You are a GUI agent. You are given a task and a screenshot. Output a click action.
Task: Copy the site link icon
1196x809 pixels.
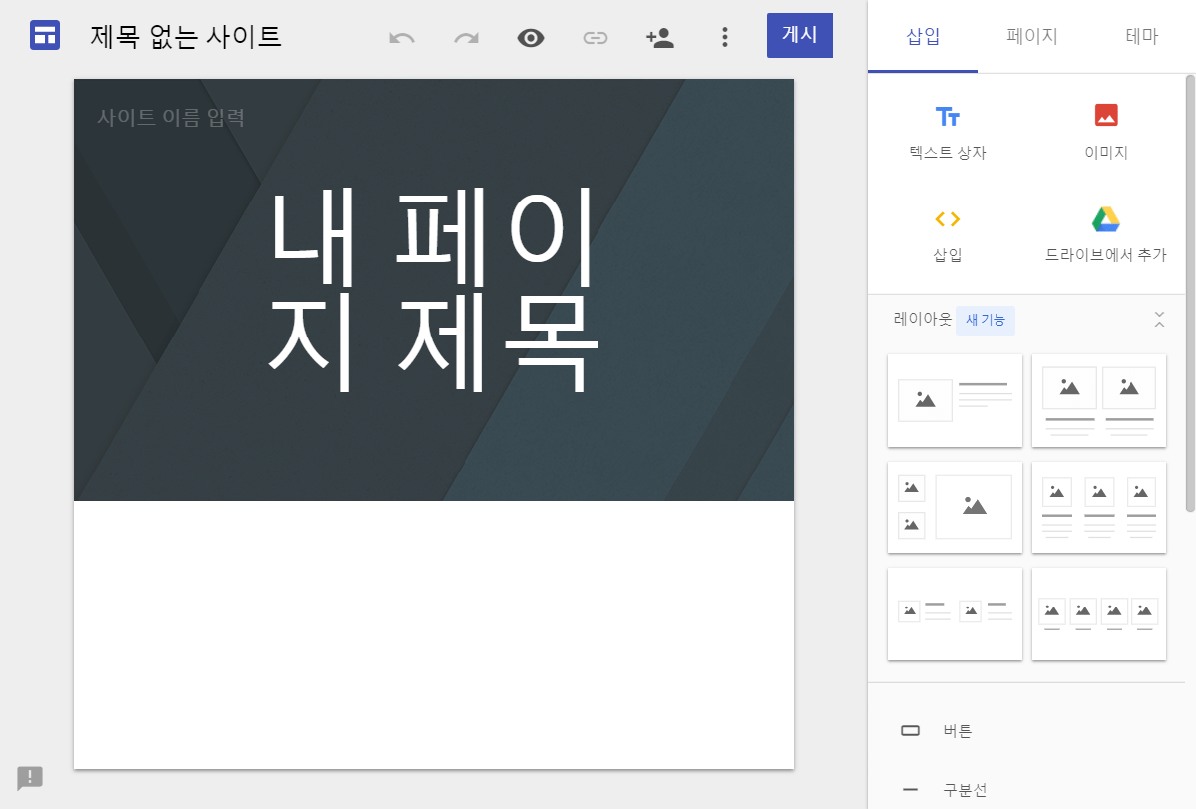[596, 35]
